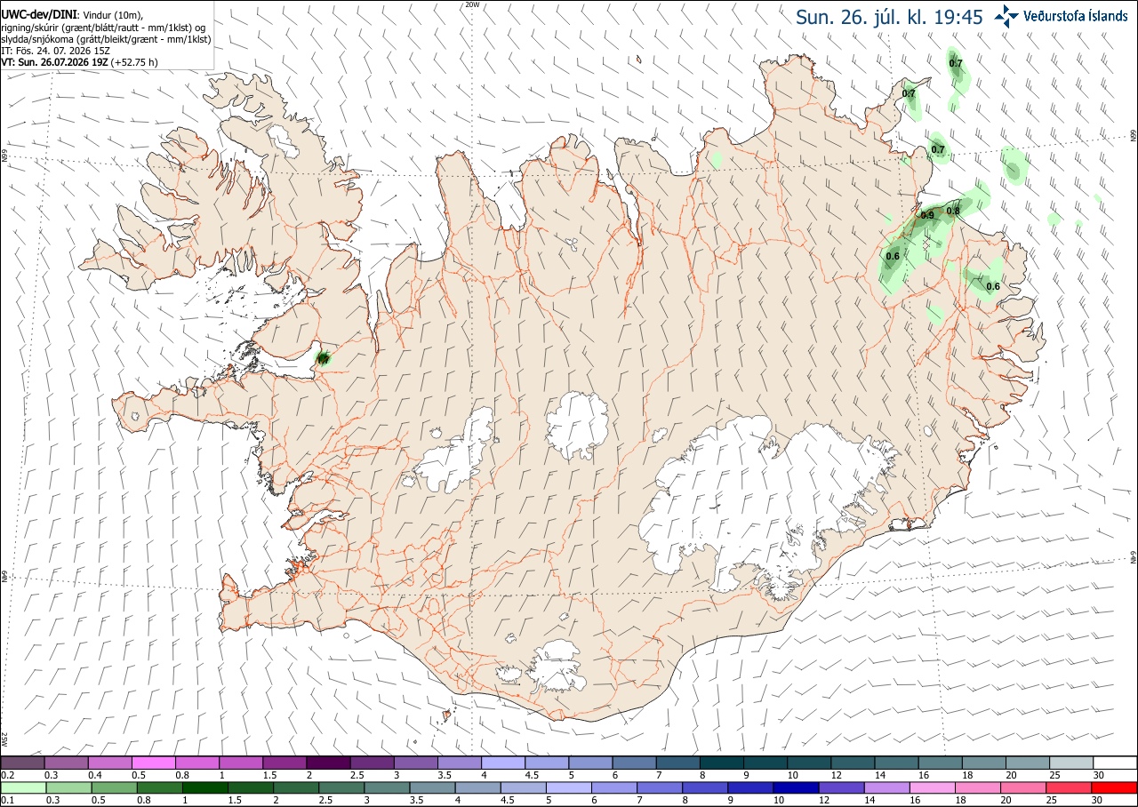1138x807 pixels.
Task: Pick the darkest purple 2 swatch in the top legend row
Action: coord(328,763)
